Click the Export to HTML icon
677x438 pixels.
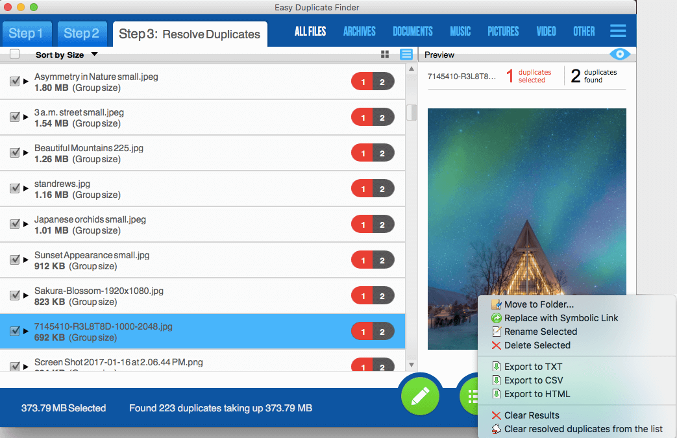point(497,394)
